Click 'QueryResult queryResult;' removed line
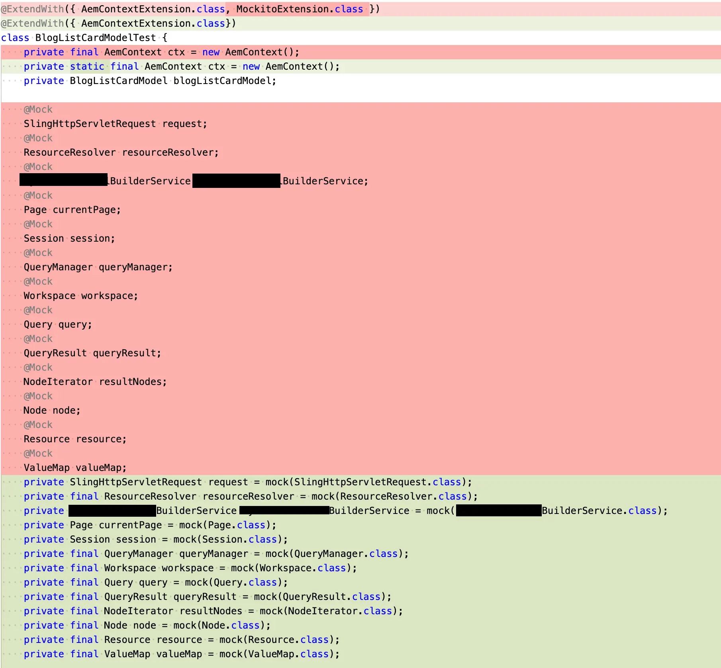This screenshot has width=721, height=668. click(x=360, y=353)
